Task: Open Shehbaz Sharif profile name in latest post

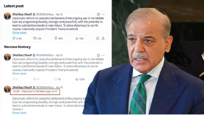Action: click(x=22, y=14)
